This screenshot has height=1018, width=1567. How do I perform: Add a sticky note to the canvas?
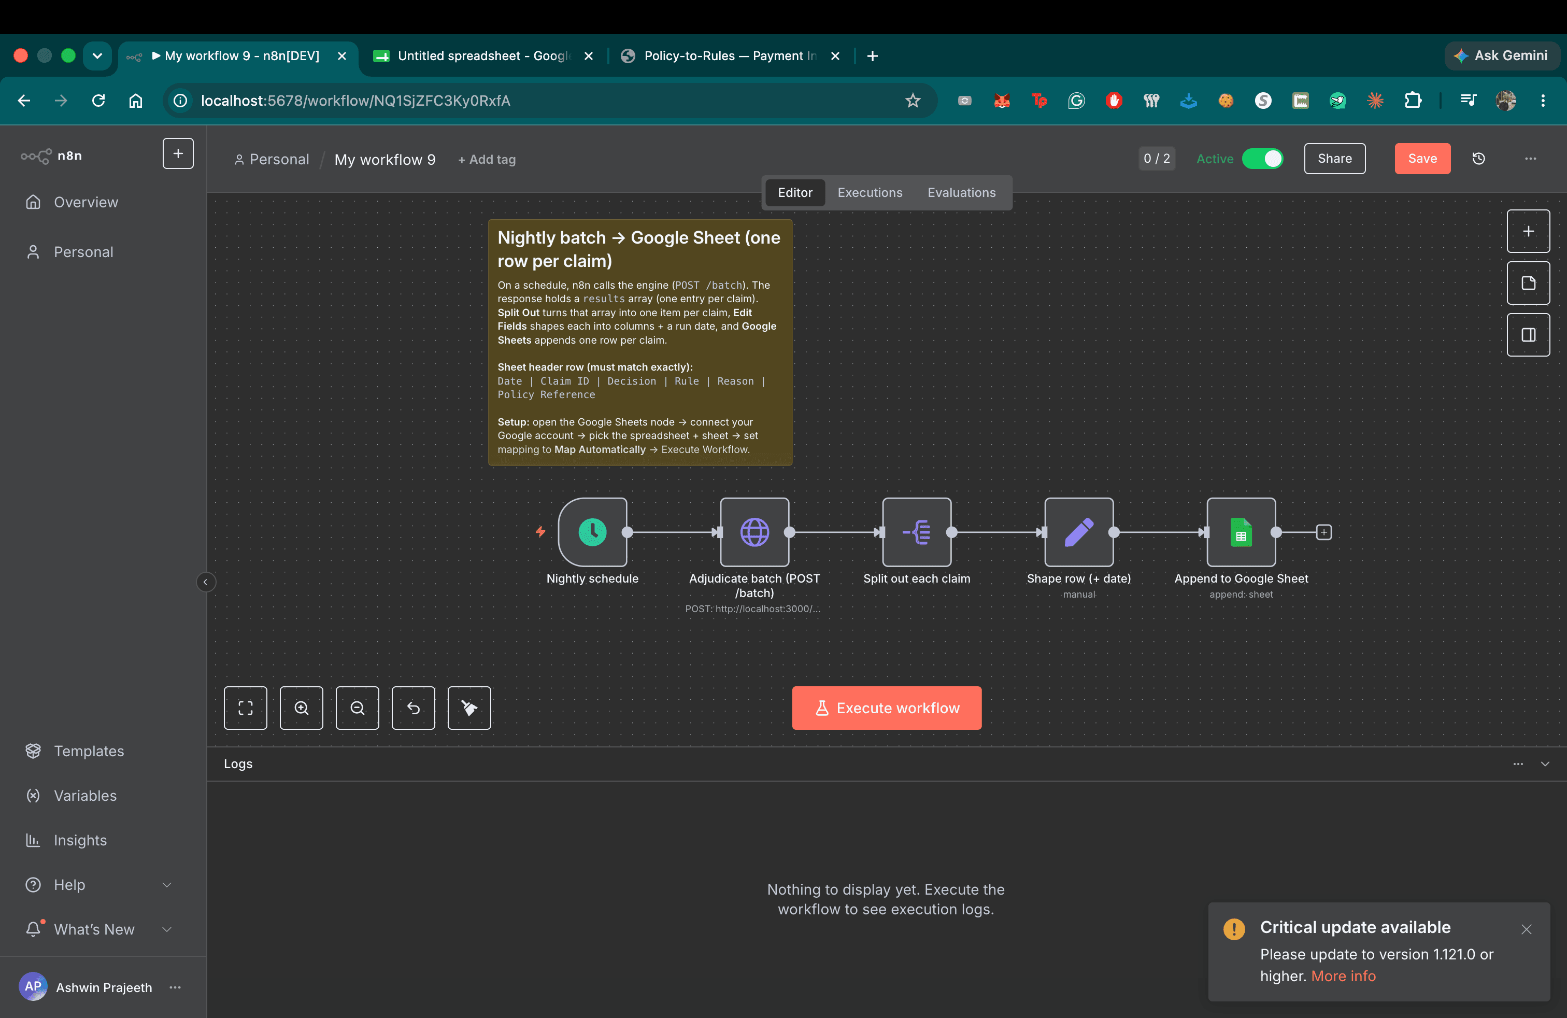point(1528,283)
